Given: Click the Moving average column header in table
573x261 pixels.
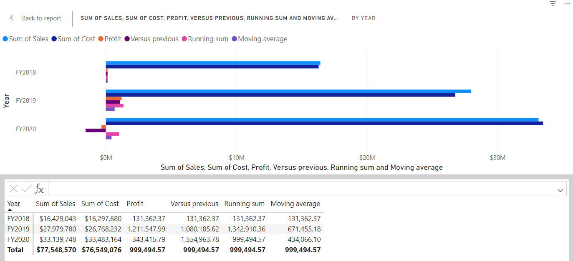Looking at the screenshot, I should coord(295,204).
